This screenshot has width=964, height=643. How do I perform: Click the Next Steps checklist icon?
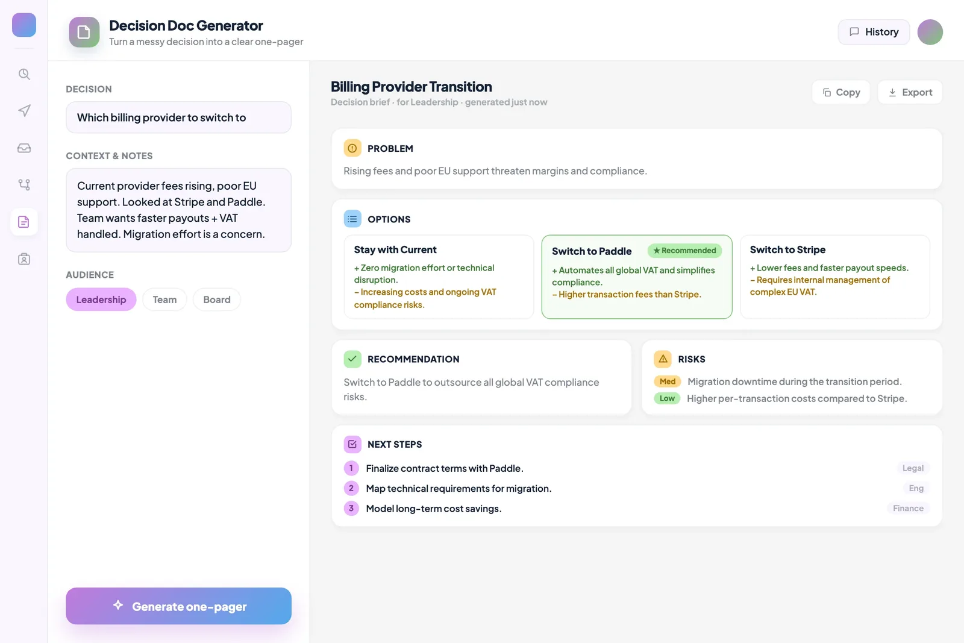[352, 444]
